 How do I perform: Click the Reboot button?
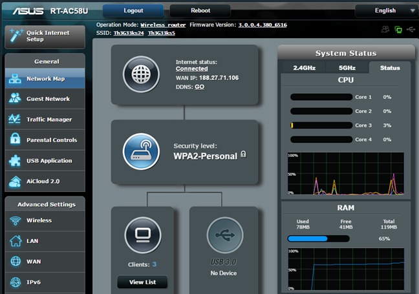[x=200, y=11]
